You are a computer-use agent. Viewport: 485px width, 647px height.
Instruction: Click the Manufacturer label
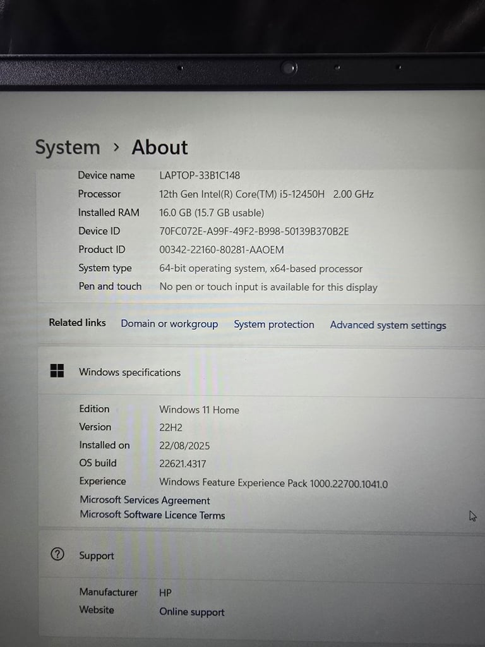click(109, 592)
